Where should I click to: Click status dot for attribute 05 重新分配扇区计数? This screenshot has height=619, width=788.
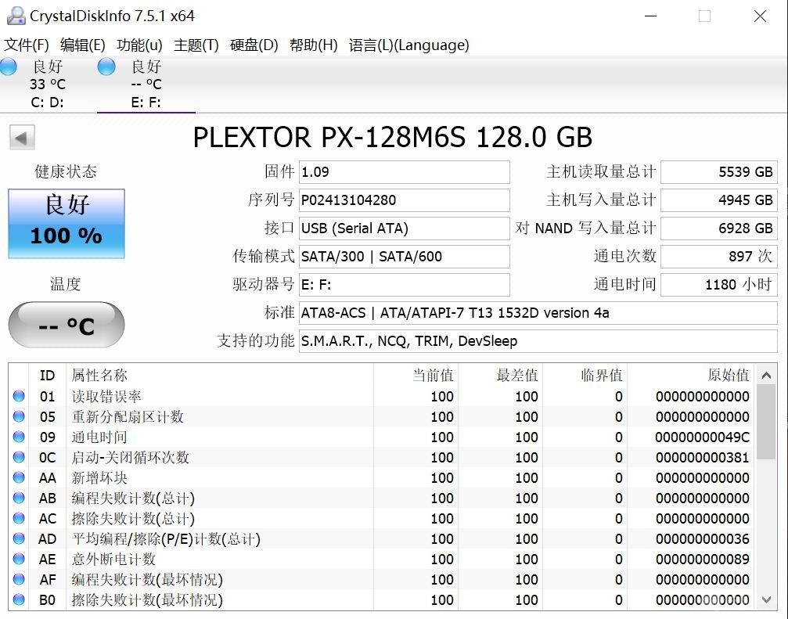(x=19, y=416)
